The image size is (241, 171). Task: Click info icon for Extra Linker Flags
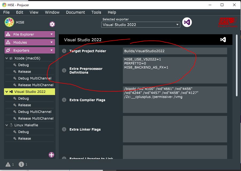(64, 129)
